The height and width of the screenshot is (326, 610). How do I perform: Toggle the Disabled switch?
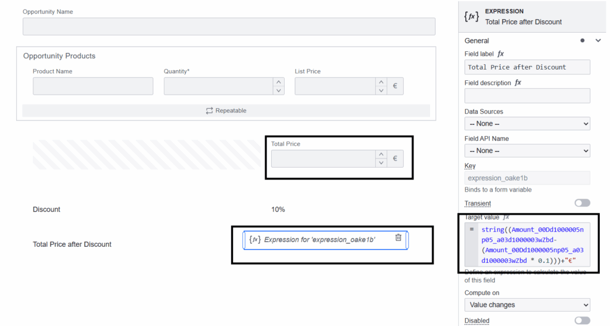tap(582, 321)
